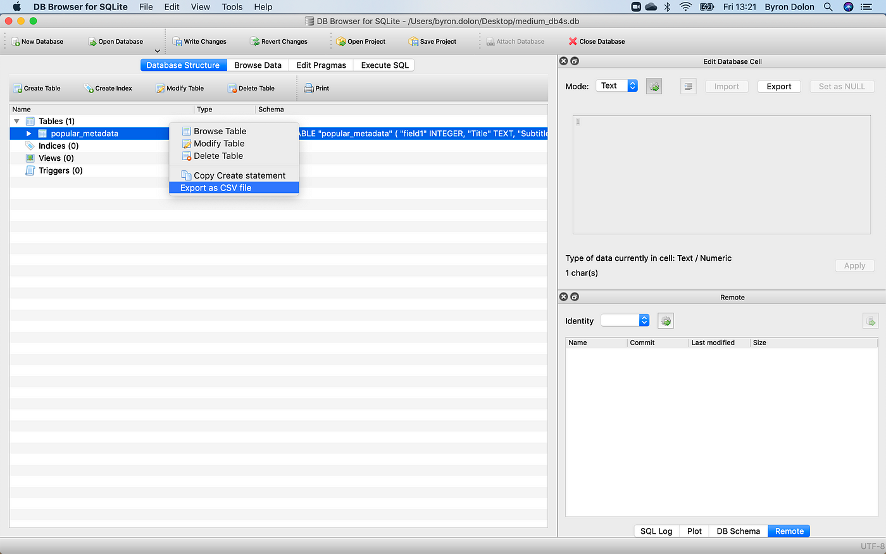Click the Print icon
This screenshot has height=554, width=886.
[x=309, y=89]
